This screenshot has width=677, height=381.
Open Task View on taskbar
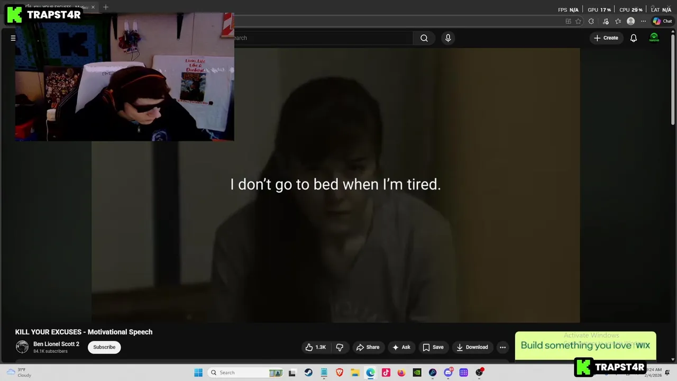(x=292, y=373)
